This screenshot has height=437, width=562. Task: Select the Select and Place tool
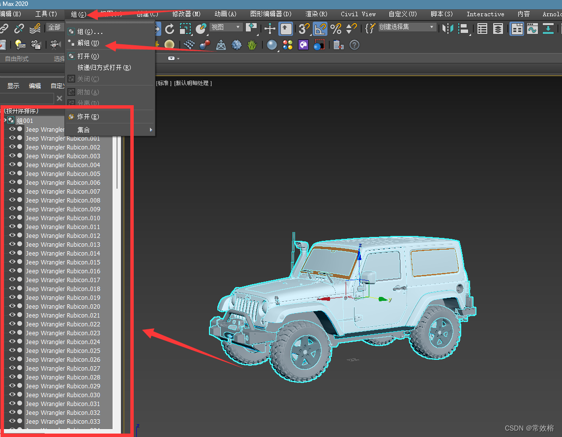coord(201,29)
